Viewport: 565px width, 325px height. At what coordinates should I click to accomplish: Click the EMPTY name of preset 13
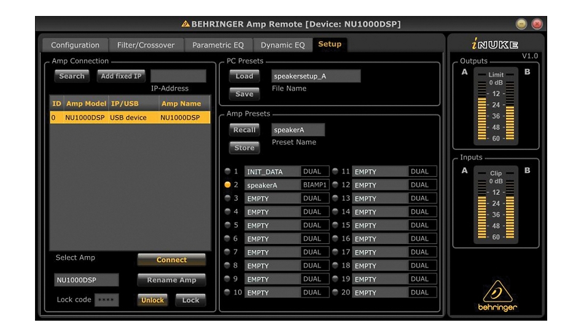coord(380,198)
